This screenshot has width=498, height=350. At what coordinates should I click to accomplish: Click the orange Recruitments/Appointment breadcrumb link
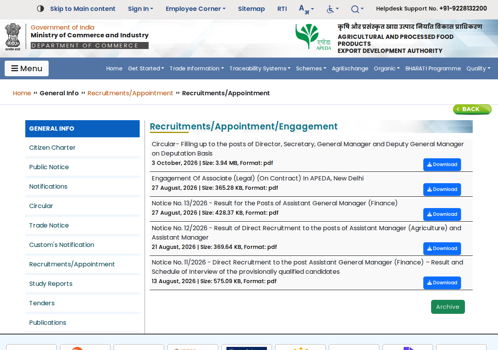(130, 93)
